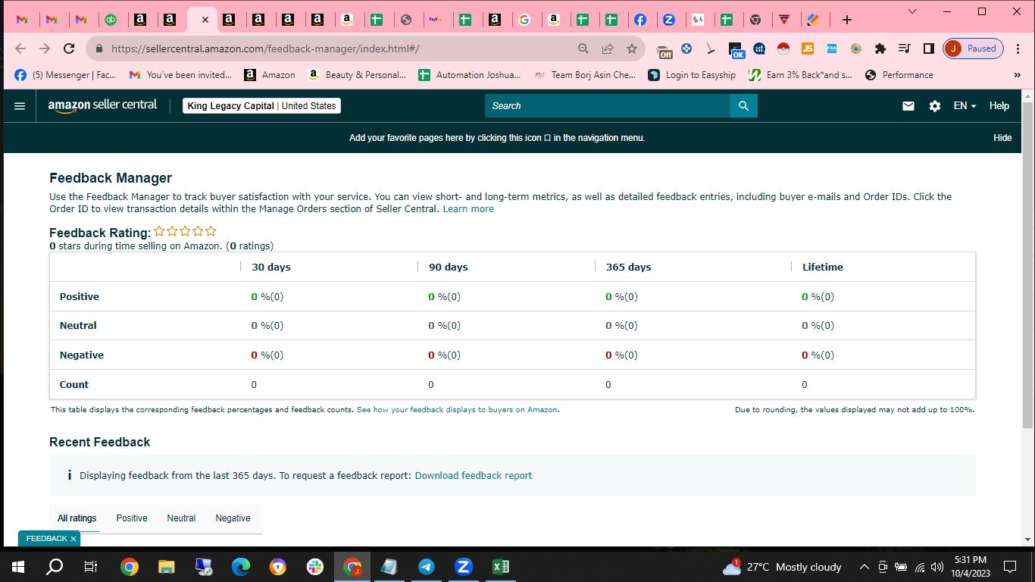Click the Amazon Seller Central logo
The width and height of the screenshot is (1035, 582).
tap(102, 105)
